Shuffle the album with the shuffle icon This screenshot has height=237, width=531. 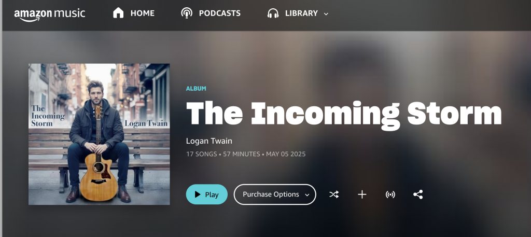tap(334, 194)
